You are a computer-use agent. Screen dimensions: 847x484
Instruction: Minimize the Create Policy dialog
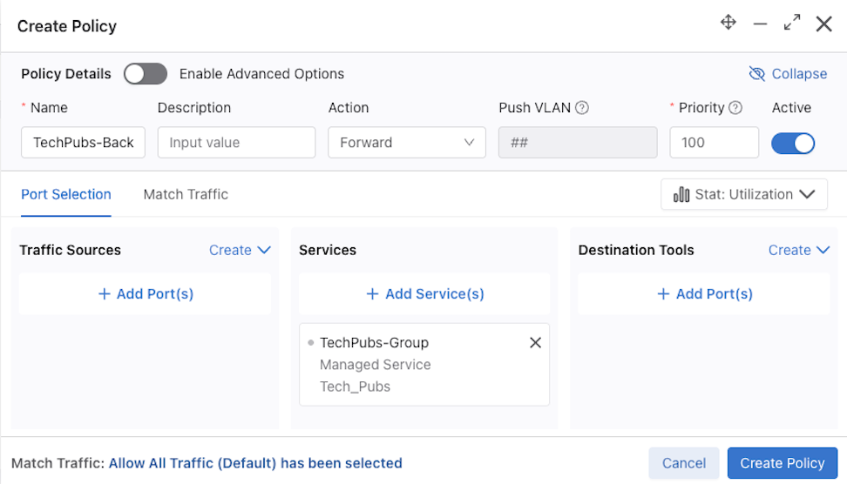tap(760, 24)
